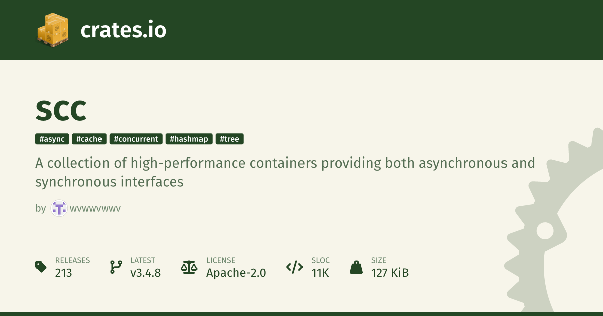603x316 pixels.
Task: Choose the #tree keyword tag
Action: coord(230,139)
